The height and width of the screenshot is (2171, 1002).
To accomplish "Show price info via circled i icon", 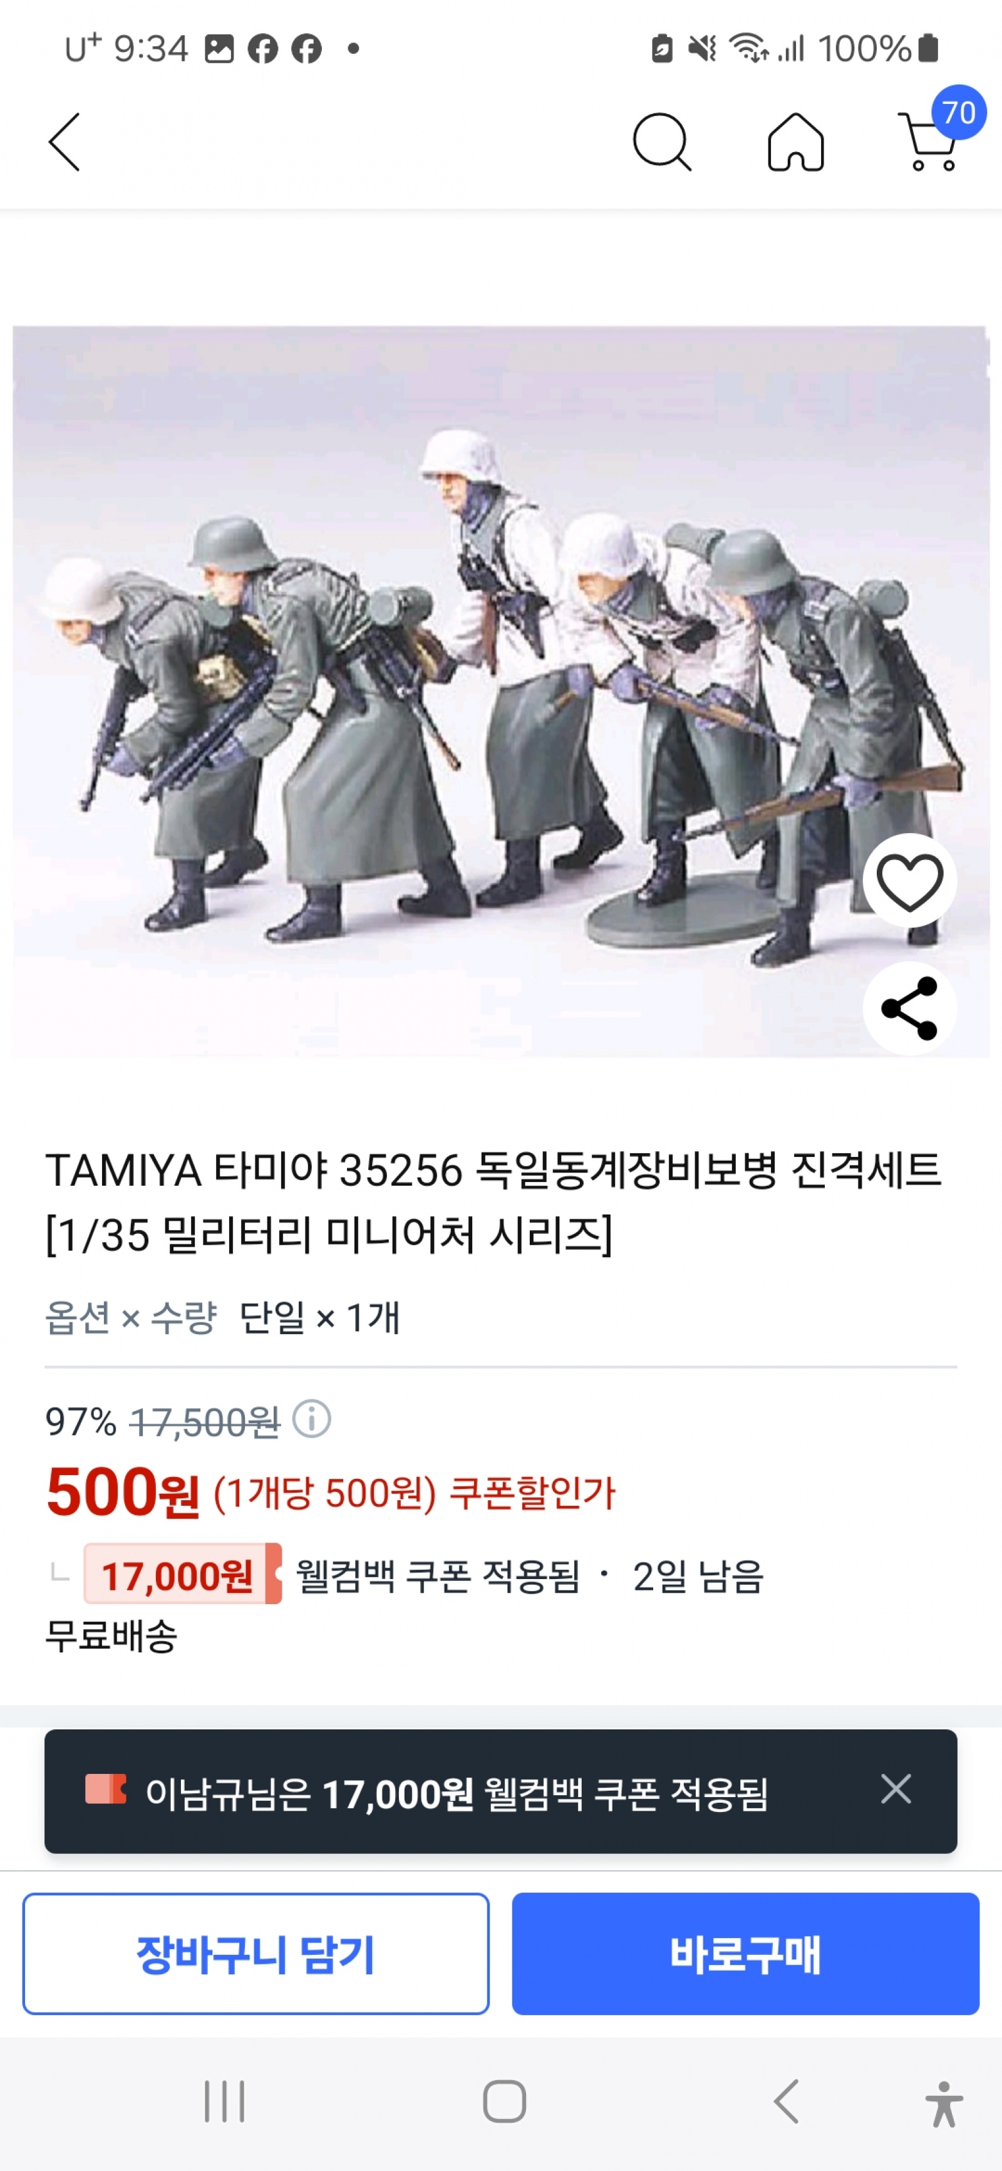I will pos(311,1419).
